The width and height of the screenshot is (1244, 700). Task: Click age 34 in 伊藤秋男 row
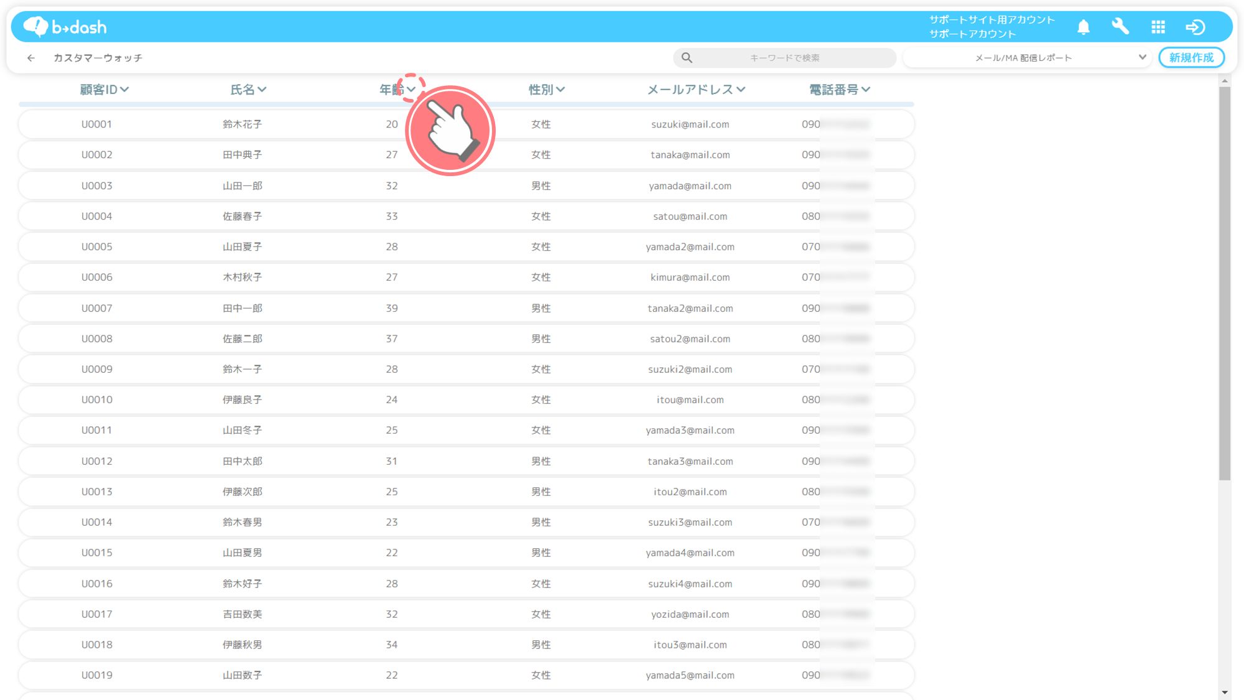point(392,645)
